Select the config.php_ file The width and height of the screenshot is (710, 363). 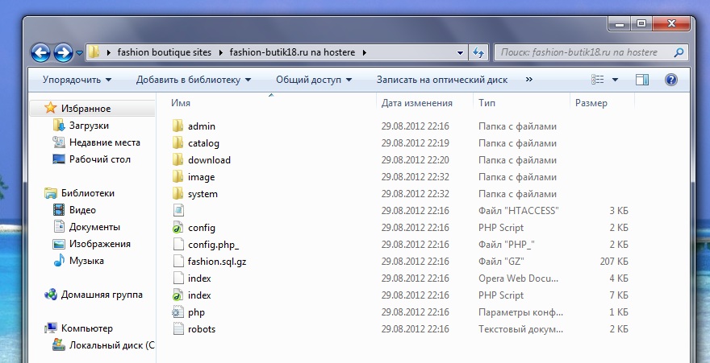[x=213, y=245]
